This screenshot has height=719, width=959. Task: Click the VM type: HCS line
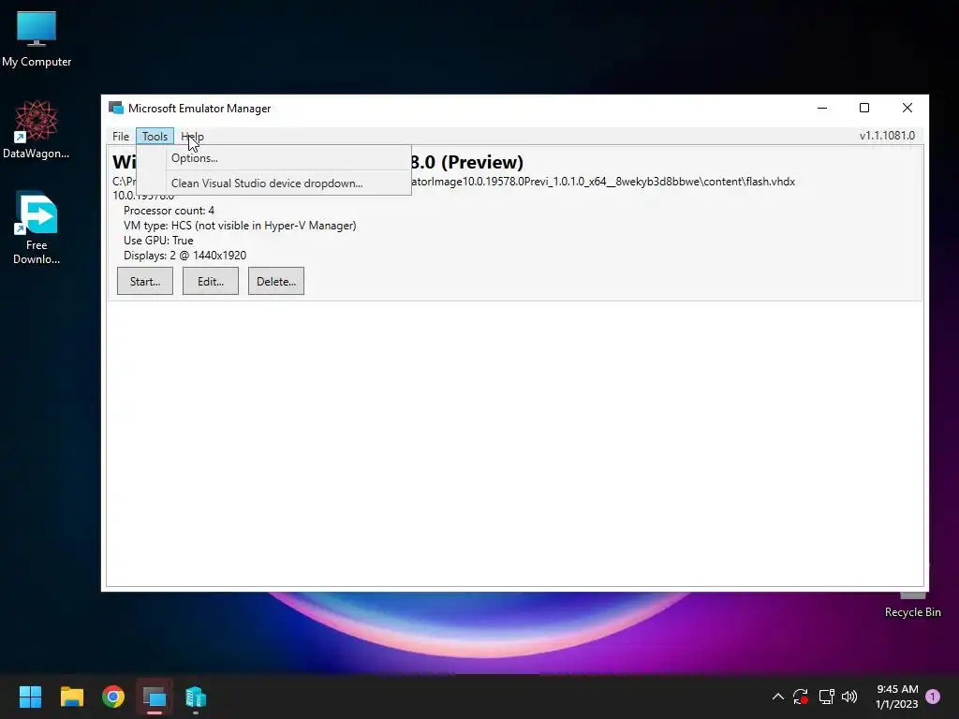[240, 226]
